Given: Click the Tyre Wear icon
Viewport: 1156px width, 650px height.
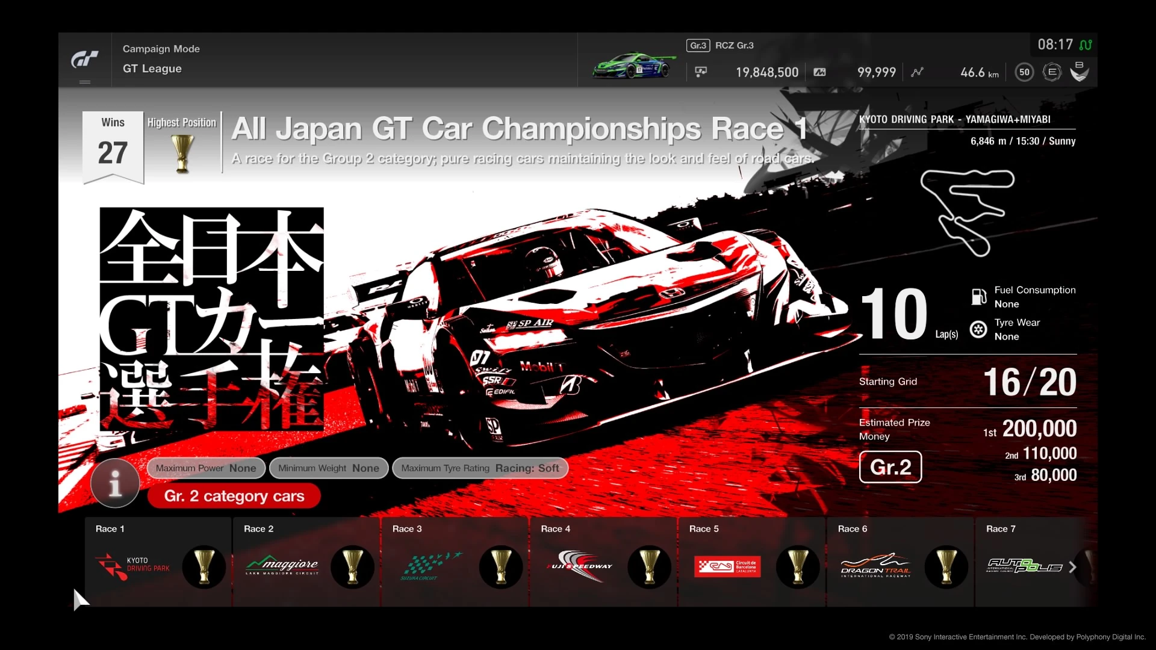Looking at the screenshot, I should (978, 330).
